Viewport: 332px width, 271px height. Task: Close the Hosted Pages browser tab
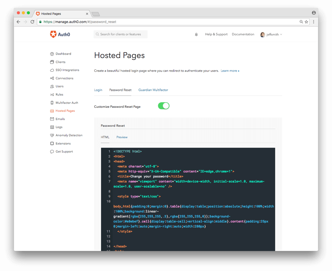tap(87, 14)
